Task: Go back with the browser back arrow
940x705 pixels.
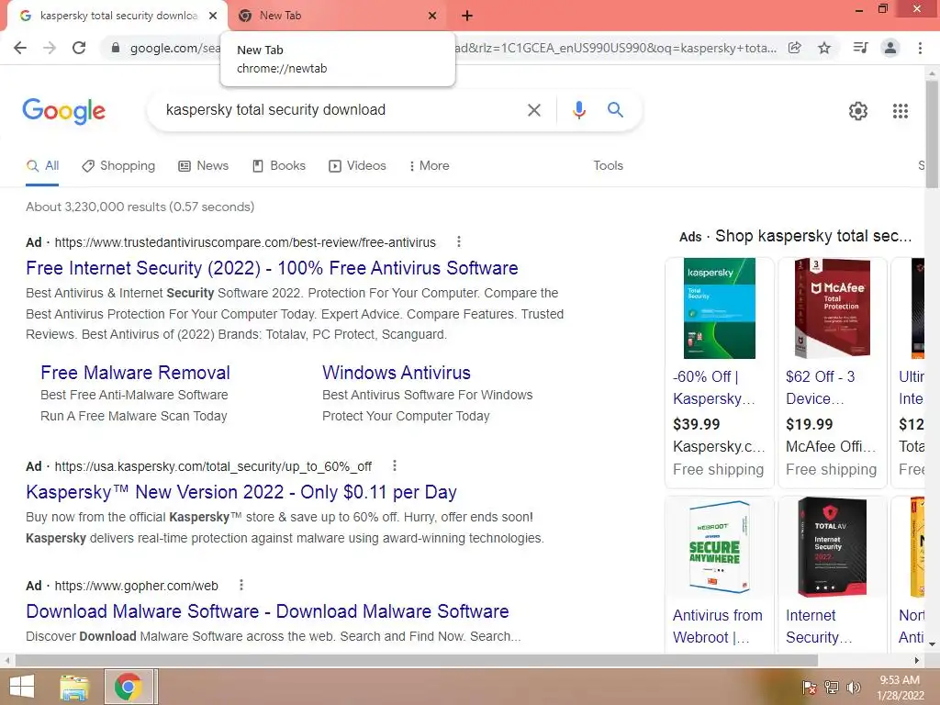Action: (x=20, y=48)
